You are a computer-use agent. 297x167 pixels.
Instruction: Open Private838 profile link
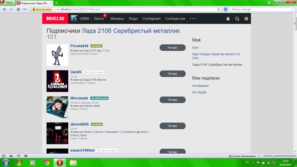pyautogui.click(x=79, y=46)
